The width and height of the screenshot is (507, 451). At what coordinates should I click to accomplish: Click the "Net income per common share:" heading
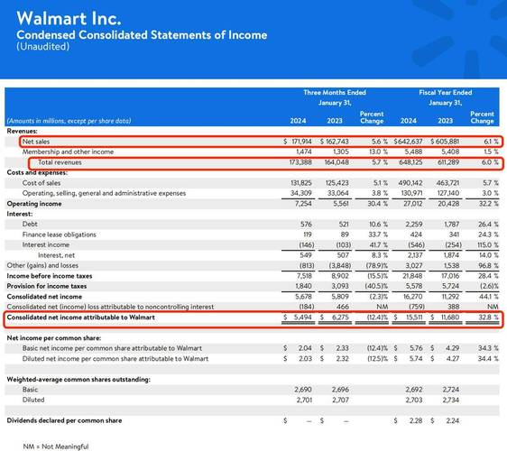pos(54,338)
